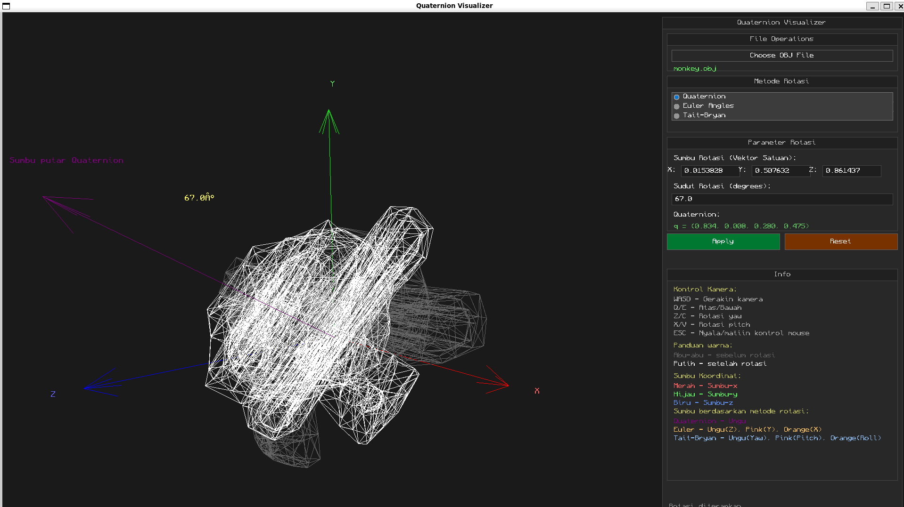Click the quaternion result text q=(0.834, 0.008, 0.280, 0.475)

click(x=740, y=226)
